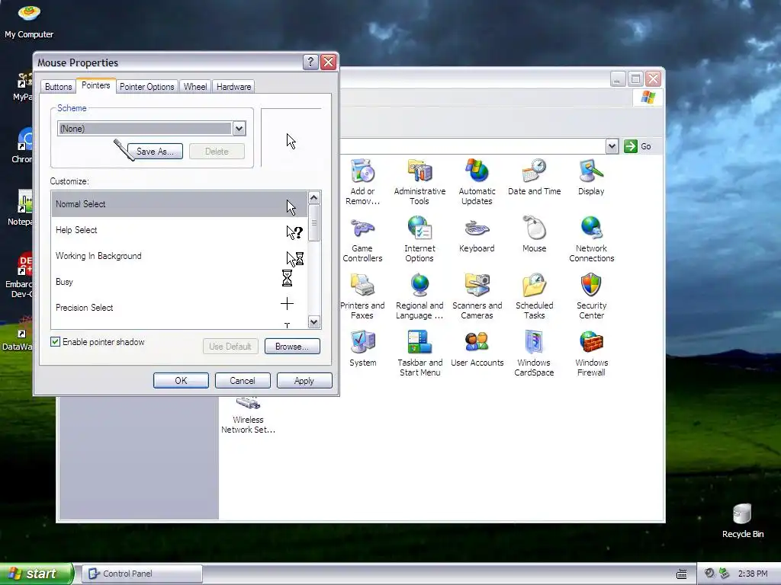Click the Save As... scheme button
This screenshot has height=585, width=781.
[155, 152]
